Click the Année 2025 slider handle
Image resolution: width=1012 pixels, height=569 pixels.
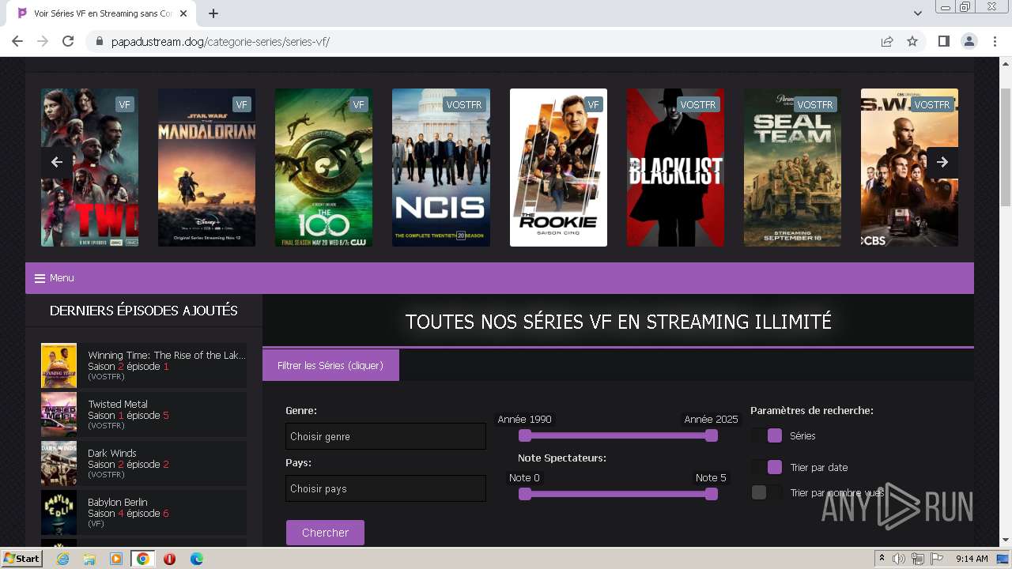click(x=712, y=435)
